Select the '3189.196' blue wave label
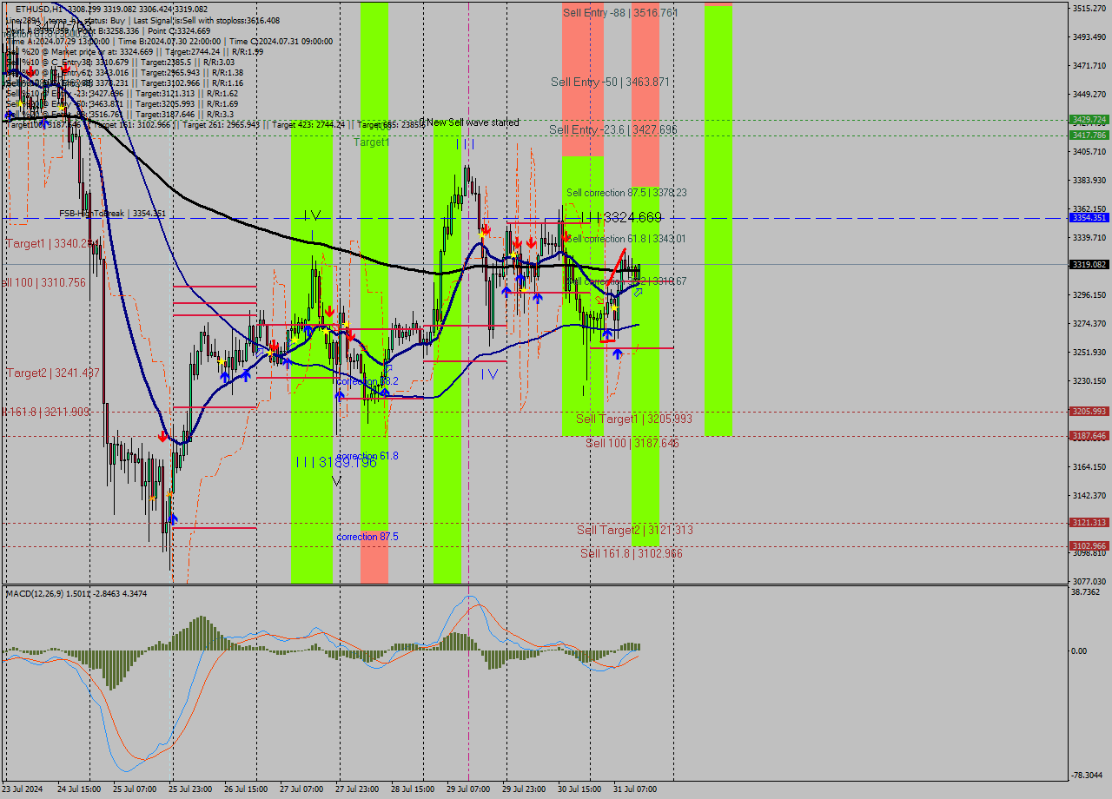 (x=347, y=462)
